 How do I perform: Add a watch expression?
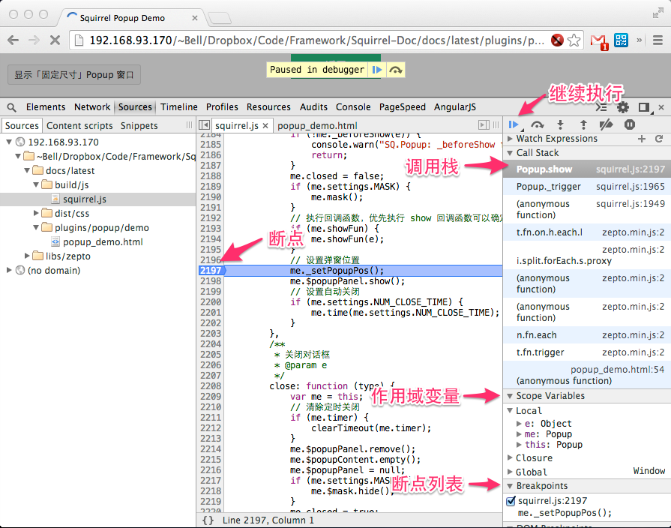642,138
